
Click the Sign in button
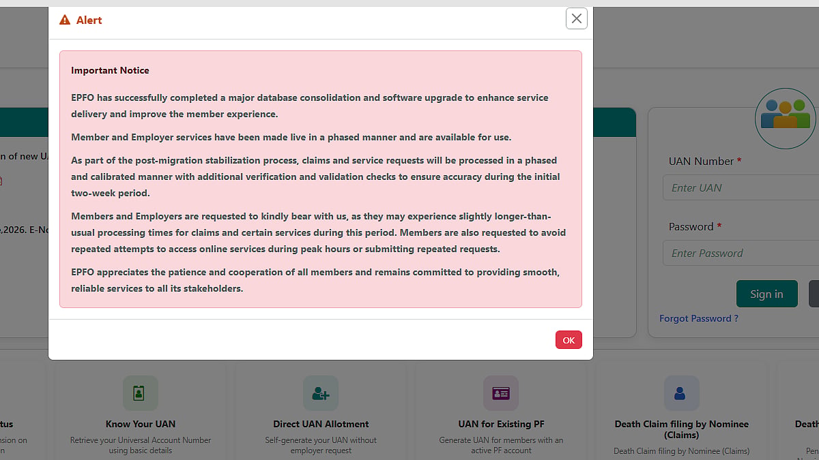(x=766, y=294)
